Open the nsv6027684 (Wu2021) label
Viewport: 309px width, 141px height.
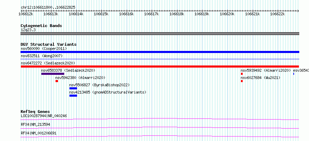tap(260, 78)
